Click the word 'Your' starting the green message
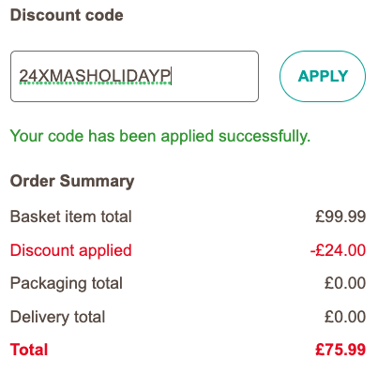 26,136
